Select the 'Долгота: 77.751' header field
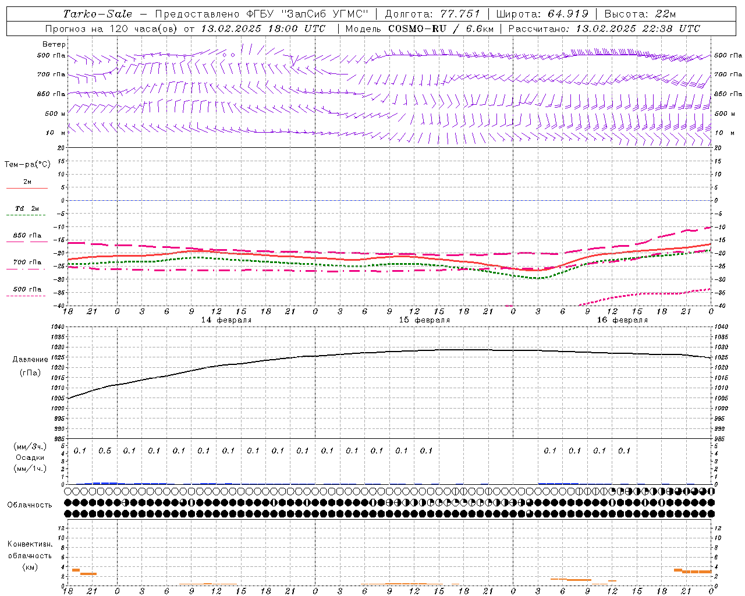Viewport: 745px width, 596px height. click(x=432, y=14)
